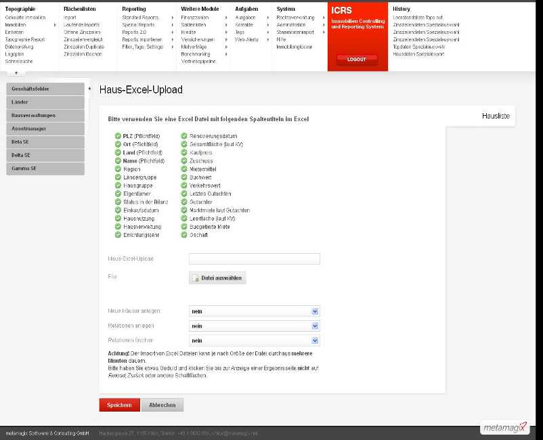543x440 pixels.
Task: Open the 'Relationen anlegen' dropdown
Action: coord(254,326)
